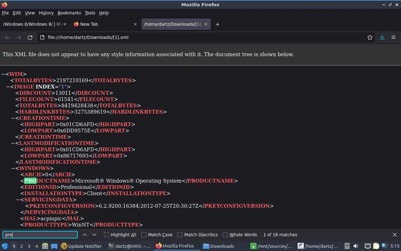The width and height of the screenshot is (401, 251).
Task: Collapse the WINDOWS node
Action: 13,168
